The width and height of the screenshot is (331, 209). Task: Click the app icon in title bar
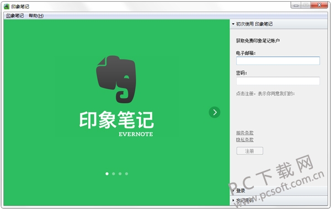point(7,6)
